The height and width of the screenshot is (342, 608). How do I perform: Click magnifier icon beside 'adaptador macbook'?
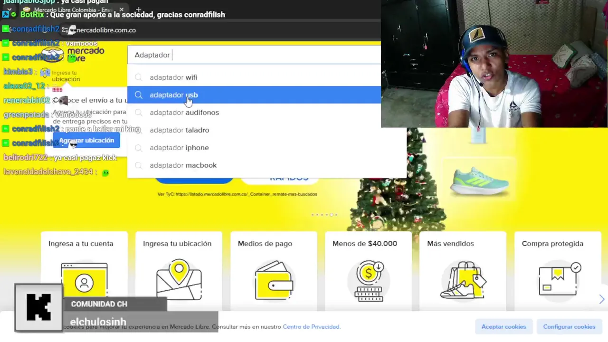[x=138, y=165]
